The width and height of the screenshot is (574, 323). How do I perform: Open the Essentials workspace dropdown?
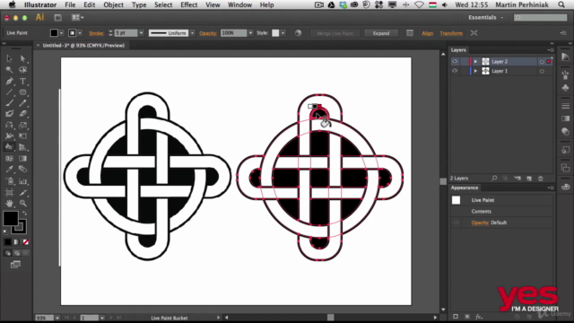point(486,18)
